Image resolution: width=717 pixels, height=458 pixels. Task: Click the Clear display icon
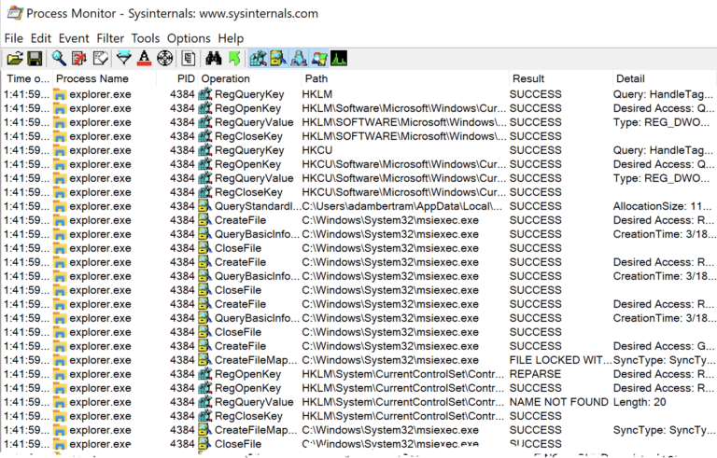(100, 59)
